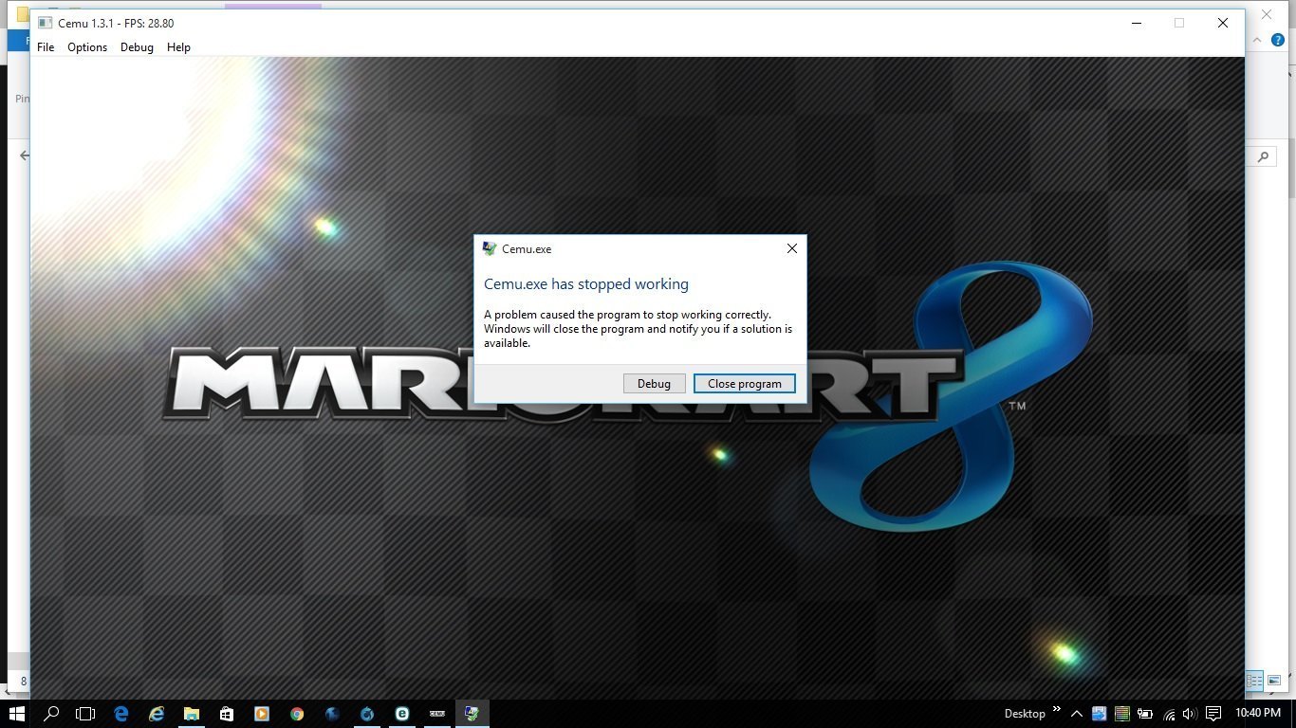Screen dimensions: 1296x728
Task: Open Windows Store from taskbar
Action: coord(227,714)
